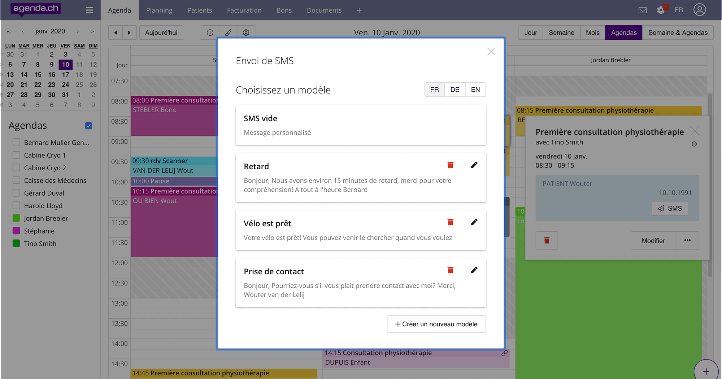
Task: Open the three-dots more options menu
Action: click(x=687, y=240)
